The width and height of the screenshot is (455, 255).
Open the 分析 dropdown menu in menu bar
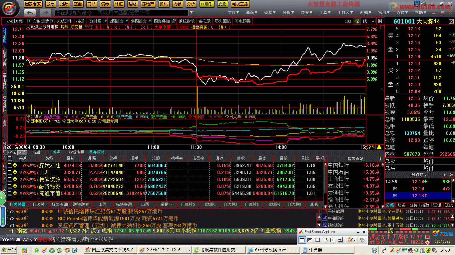288,13
